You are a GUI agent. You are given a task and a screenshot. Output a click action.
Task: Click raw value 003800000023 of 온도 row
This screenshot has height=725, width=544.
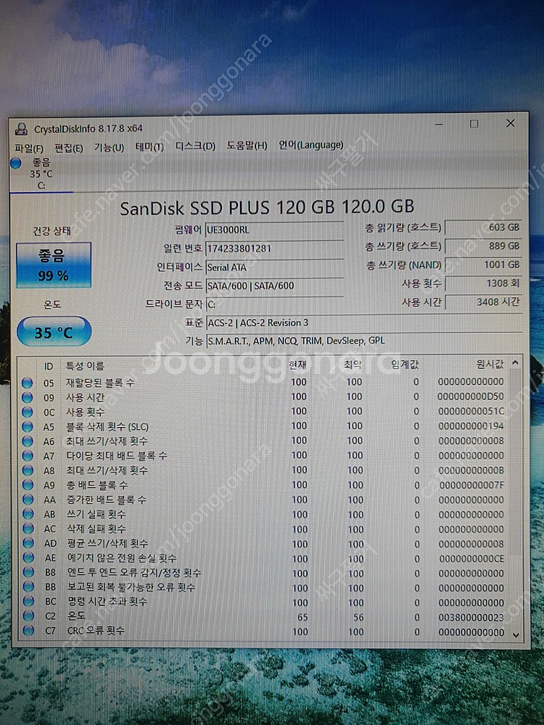[471, 617]
